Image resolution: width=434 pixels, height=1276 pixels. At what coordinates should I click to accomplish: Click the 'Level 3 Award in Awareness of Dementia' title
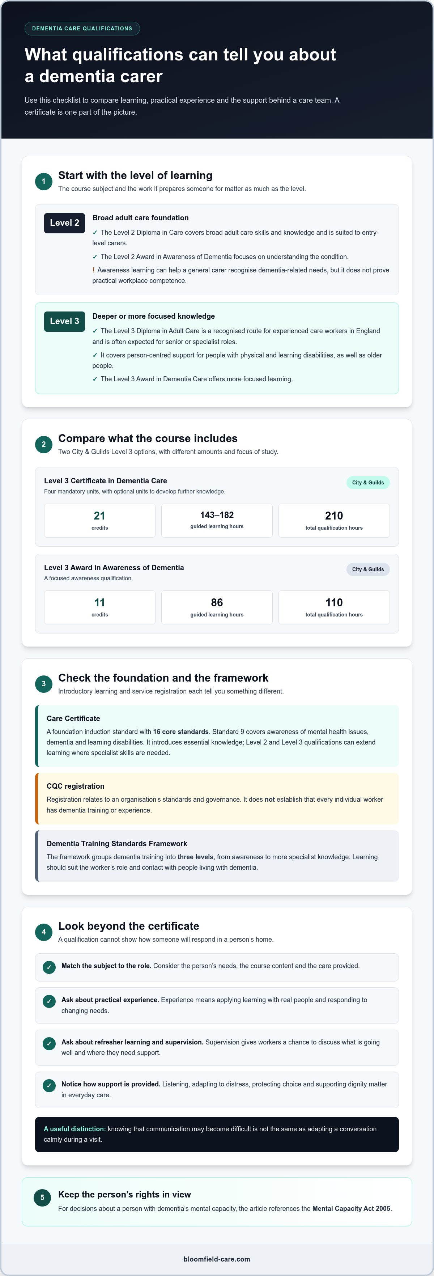point(114,568)
